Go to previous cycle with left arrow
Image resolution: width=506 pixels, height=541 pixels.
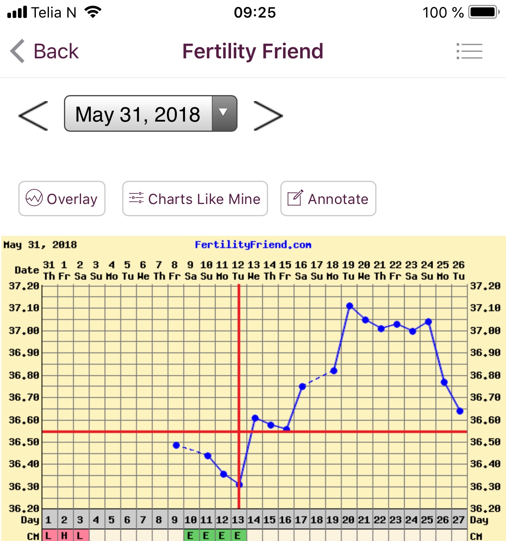tap(33, 116)
